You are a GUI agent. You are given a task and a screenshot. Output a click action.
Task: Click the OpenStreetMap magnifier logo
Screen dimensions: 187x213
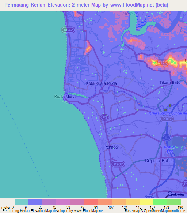[175, 195]
